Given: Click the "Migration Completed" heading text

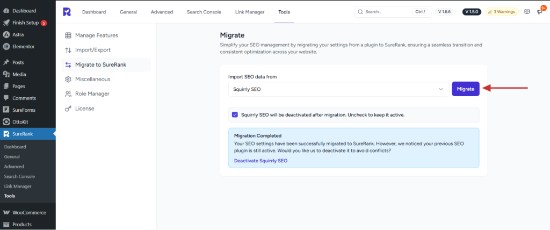Looking at the screenshot, I should [x=258, y=135].
